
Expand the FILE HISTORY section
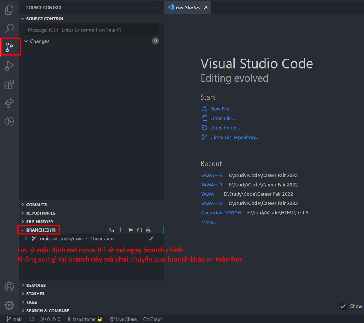pos(22,221)
